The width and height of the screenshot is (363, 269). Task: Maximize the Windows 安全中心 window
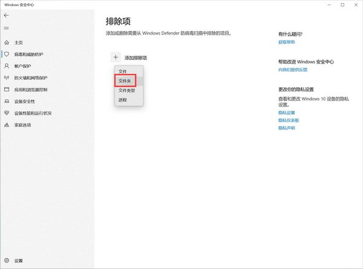pyautogui.click(x=342, y=5)
